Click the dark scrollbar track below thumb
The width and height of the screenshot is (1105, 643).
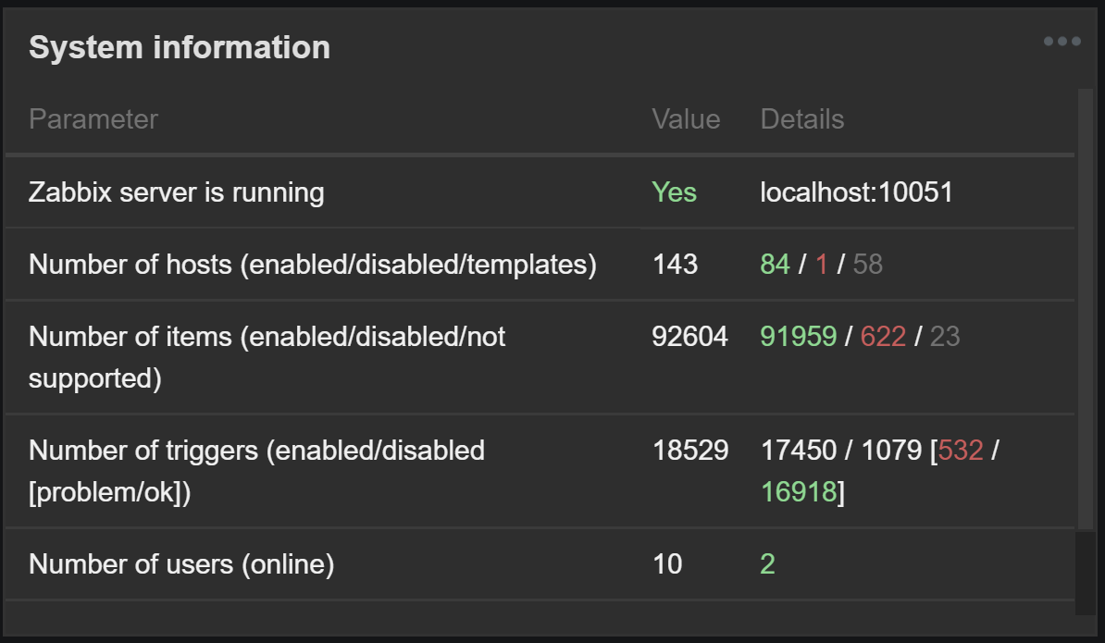click(1085, 574)
